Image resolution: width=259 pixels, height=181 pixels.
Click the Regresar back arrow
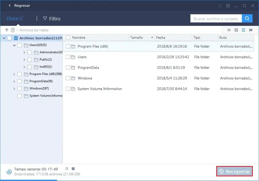(x=10, y=5)
